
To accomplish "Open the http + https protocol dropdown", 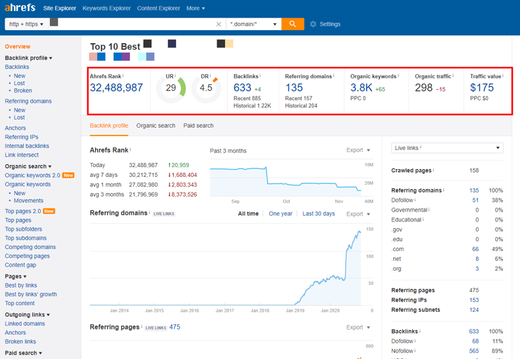I will [x=26, y=24].
